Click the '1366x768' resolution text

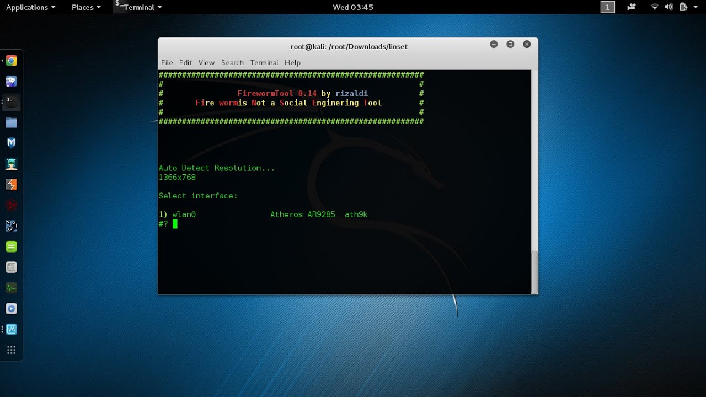[177, 177]
